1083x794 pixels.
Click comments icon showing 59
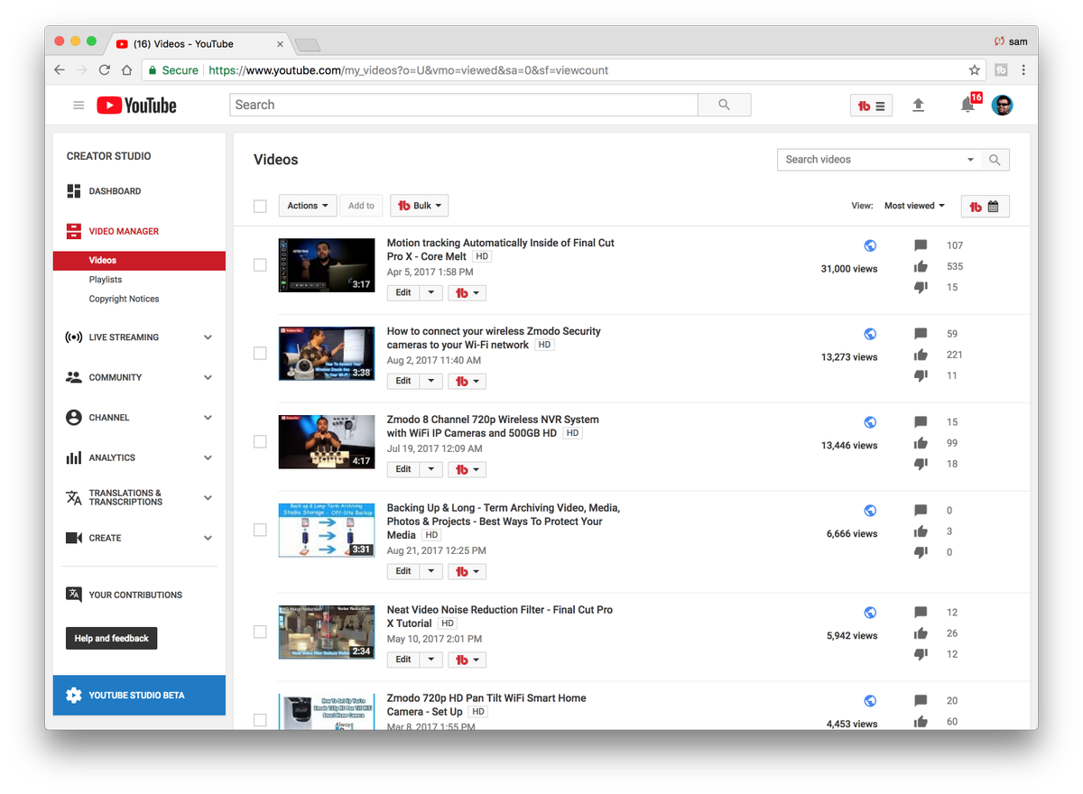point(921,334)
